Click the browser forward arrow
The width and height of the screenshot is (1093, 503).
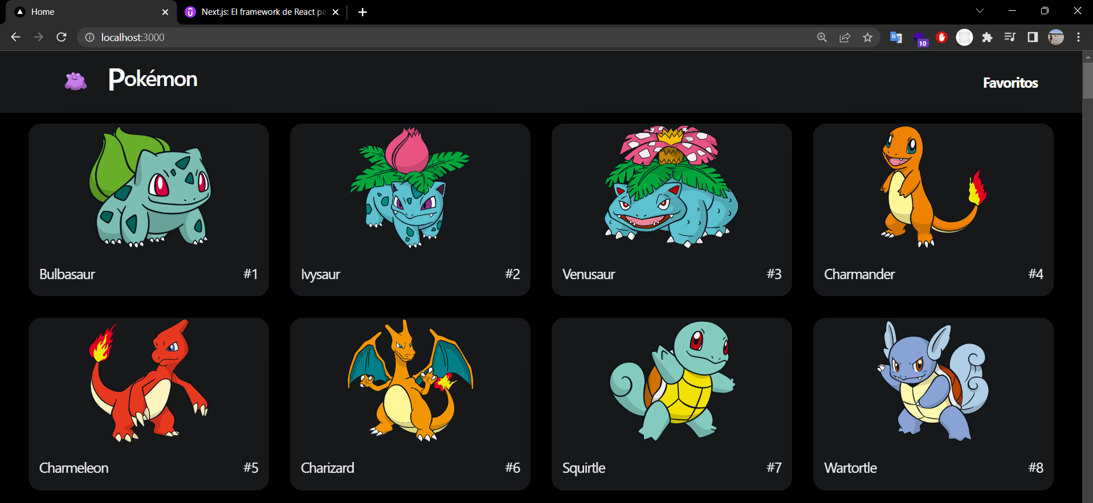click(x=38, y=37)
